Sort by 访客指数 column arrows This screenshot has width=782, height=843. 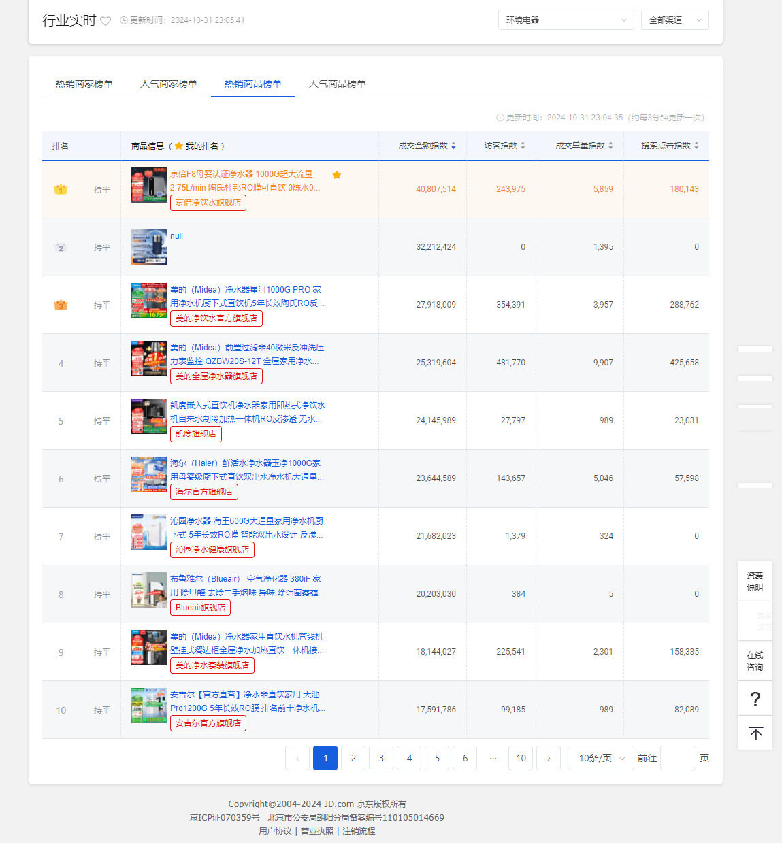click(x=523, y=146)
